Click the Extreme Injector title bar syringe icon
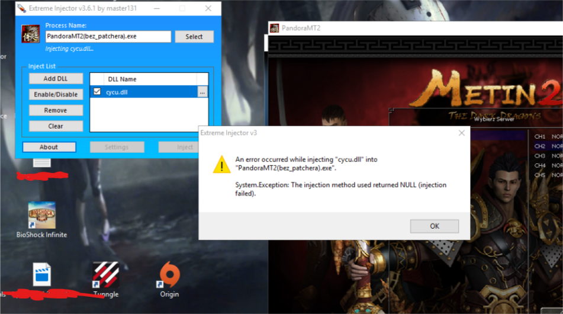Viewport: 563px width, 314px height. click(21, 8)
